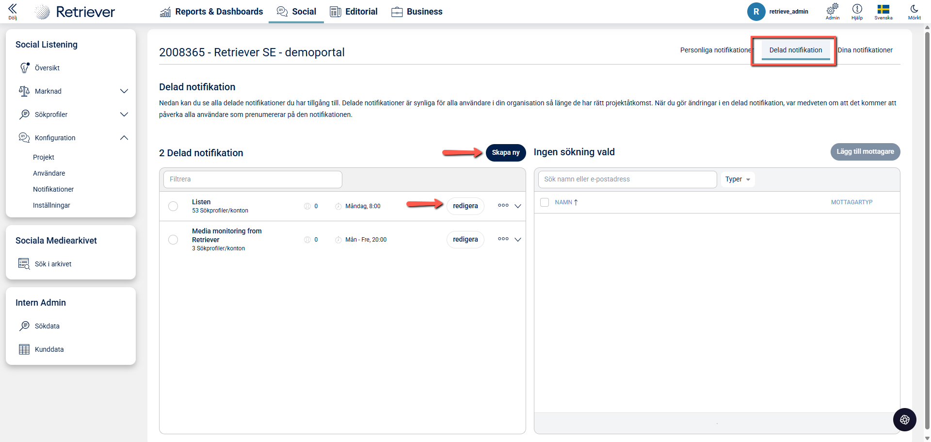
Task: Expand the Marknad section
Action: click(124, 91)
